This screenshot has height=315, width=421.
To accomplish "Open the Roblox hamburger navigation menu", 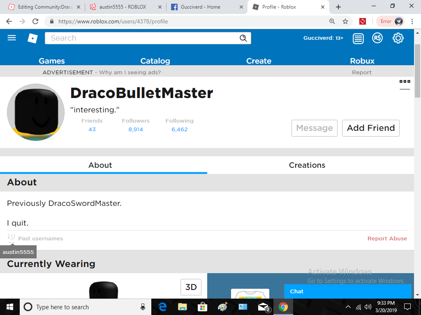I will [x=12, y=38].
